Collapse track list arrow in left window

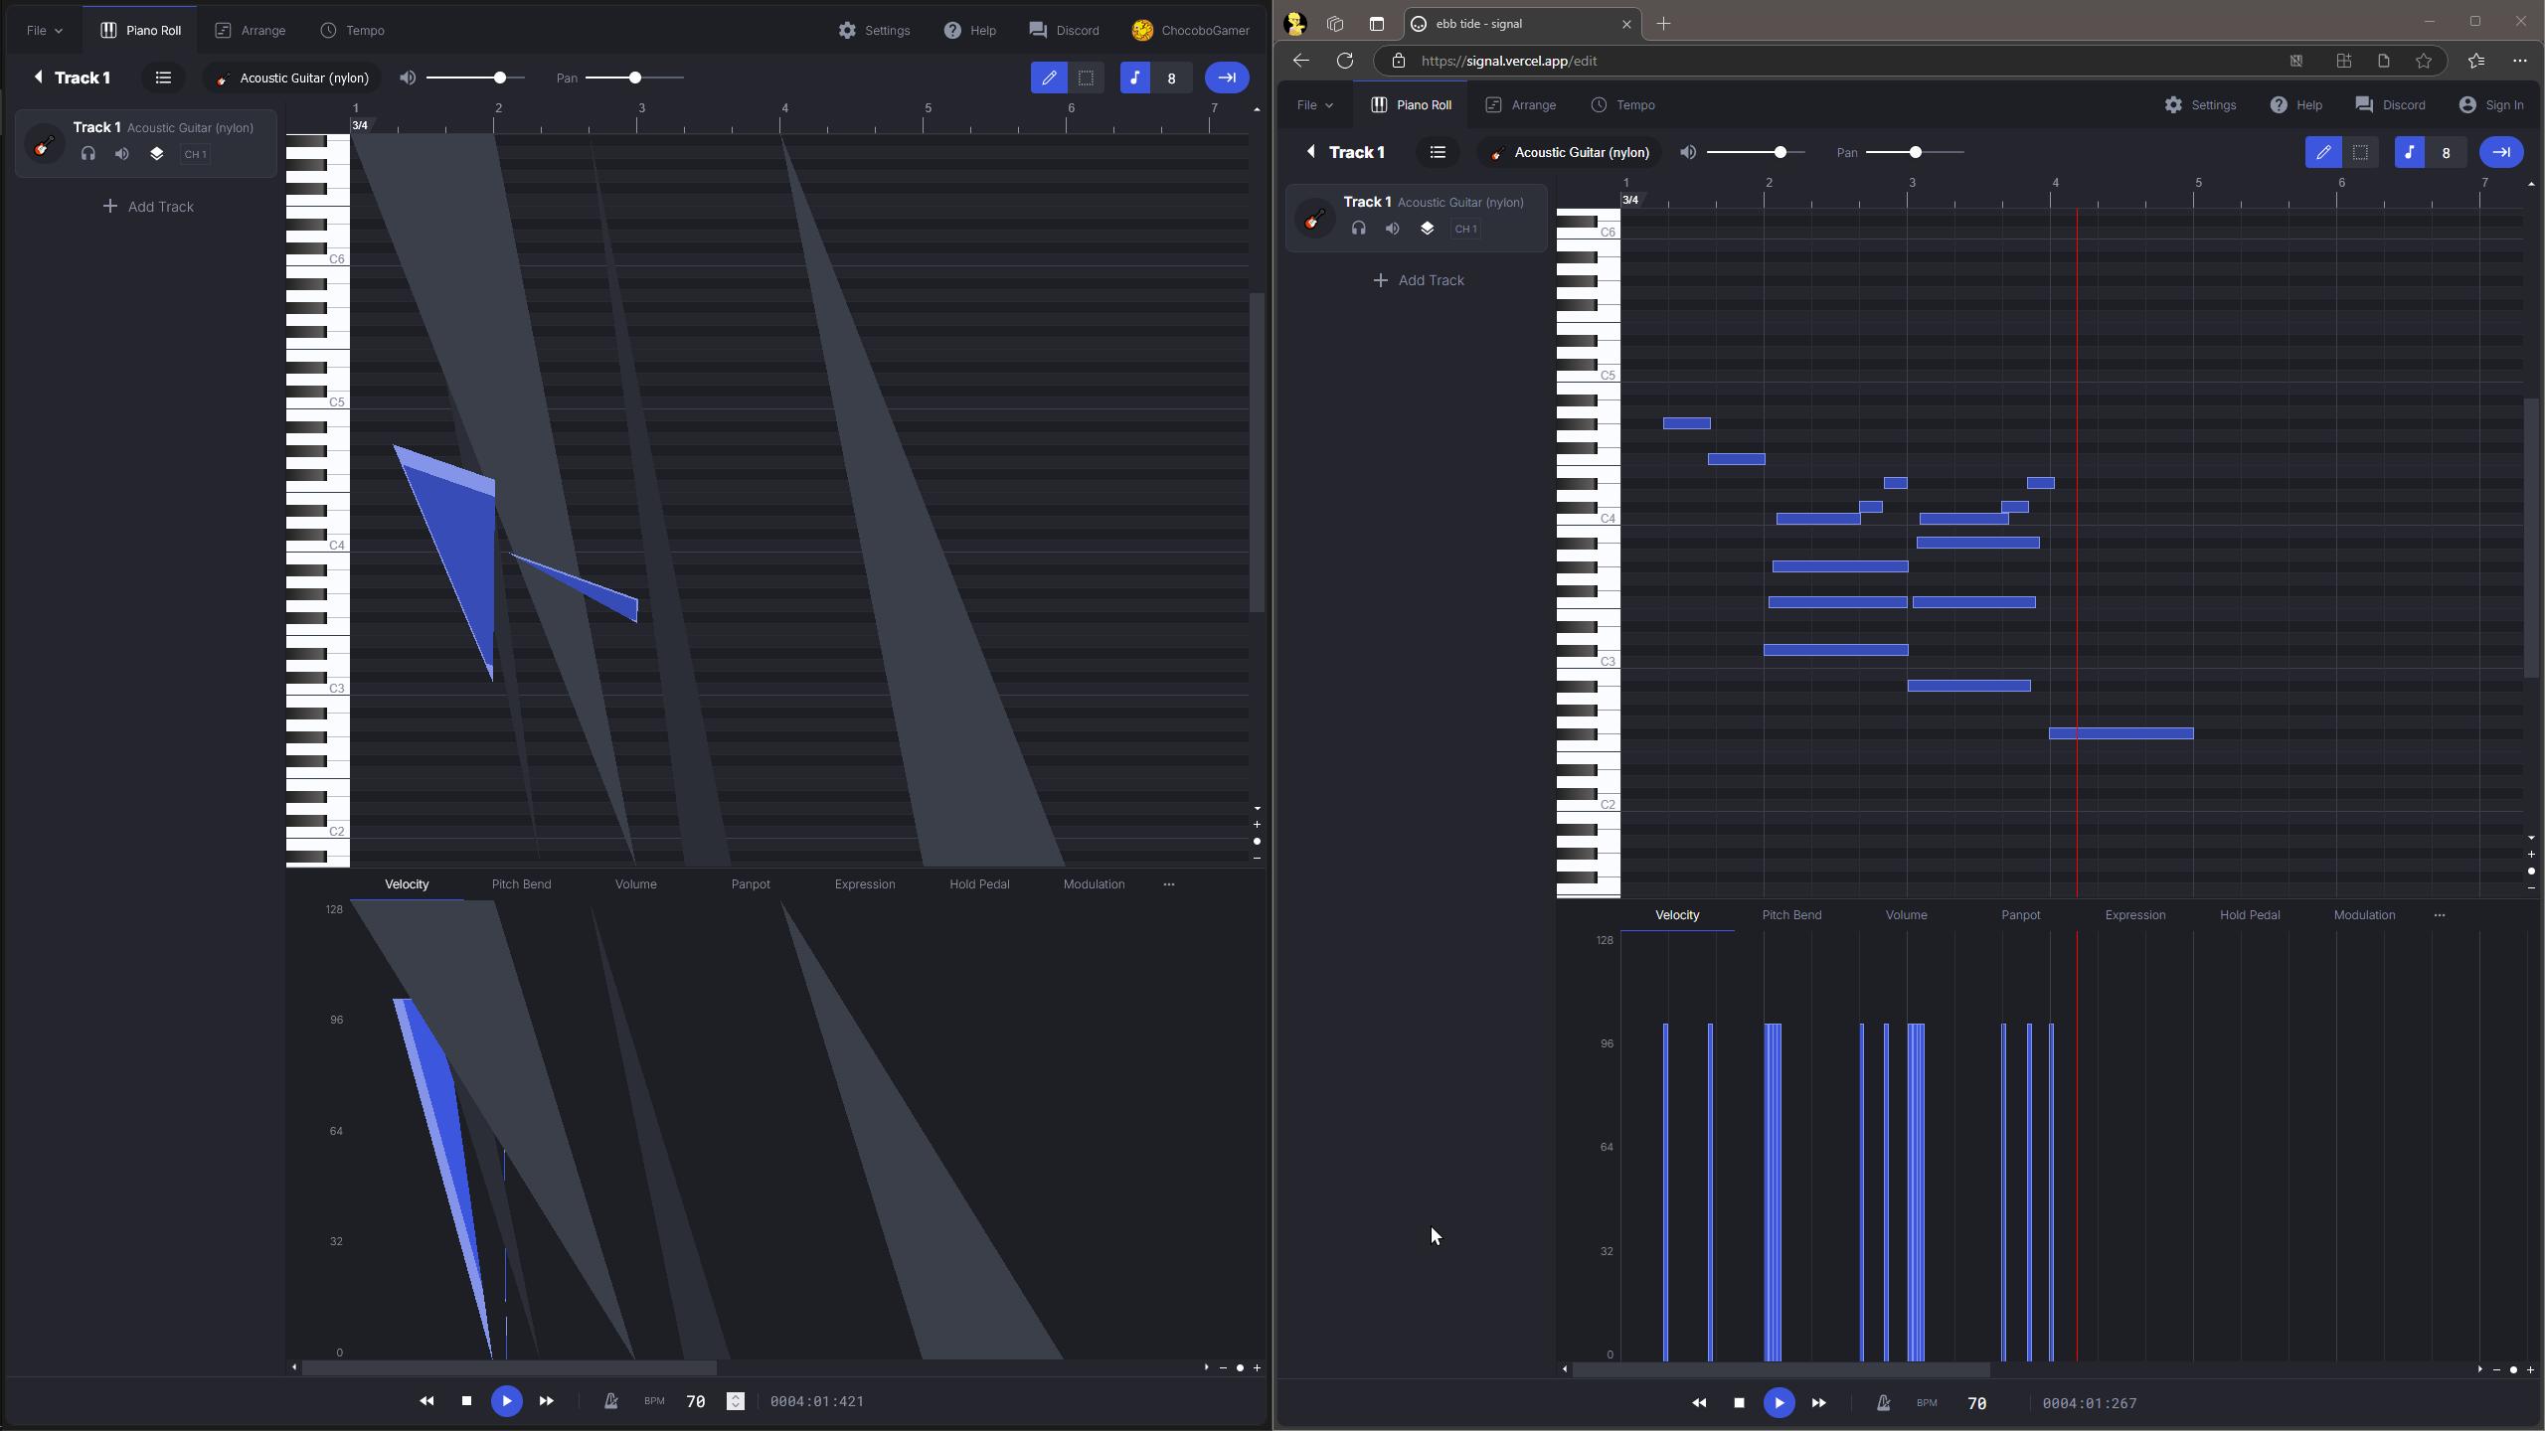point(38,78)
